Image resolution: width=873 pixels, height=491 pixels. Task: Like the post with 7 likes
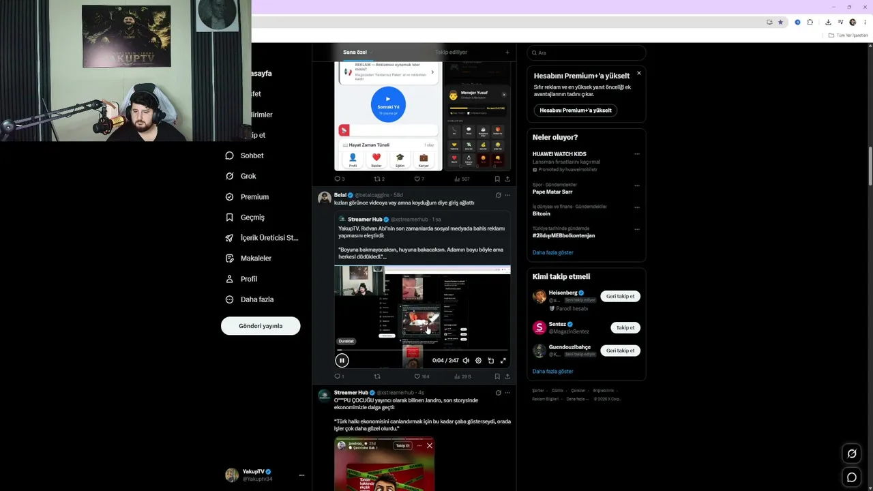click(417, 179)
